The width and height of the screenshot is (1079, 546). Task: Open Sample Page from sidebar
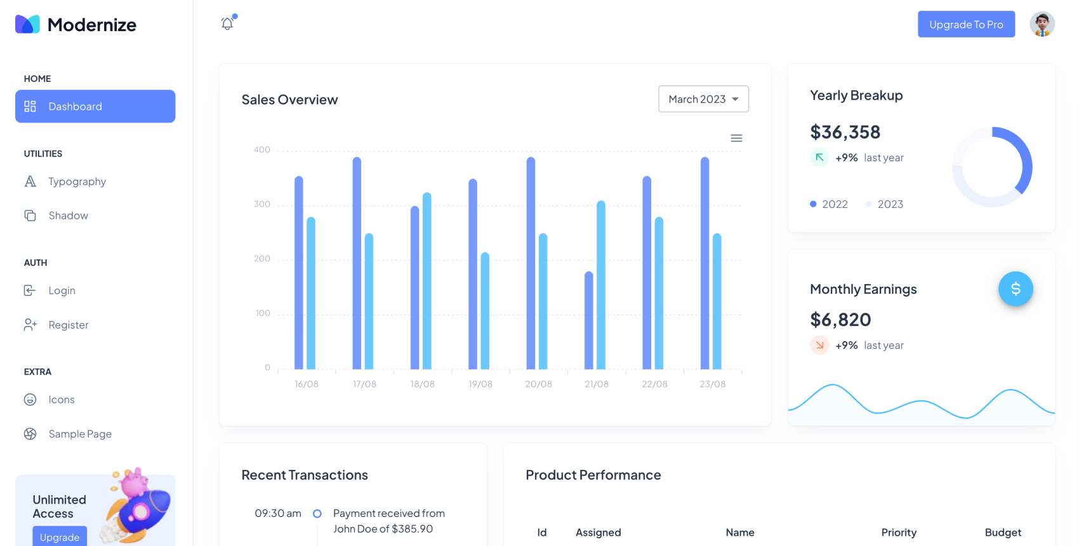click(80, 434)
